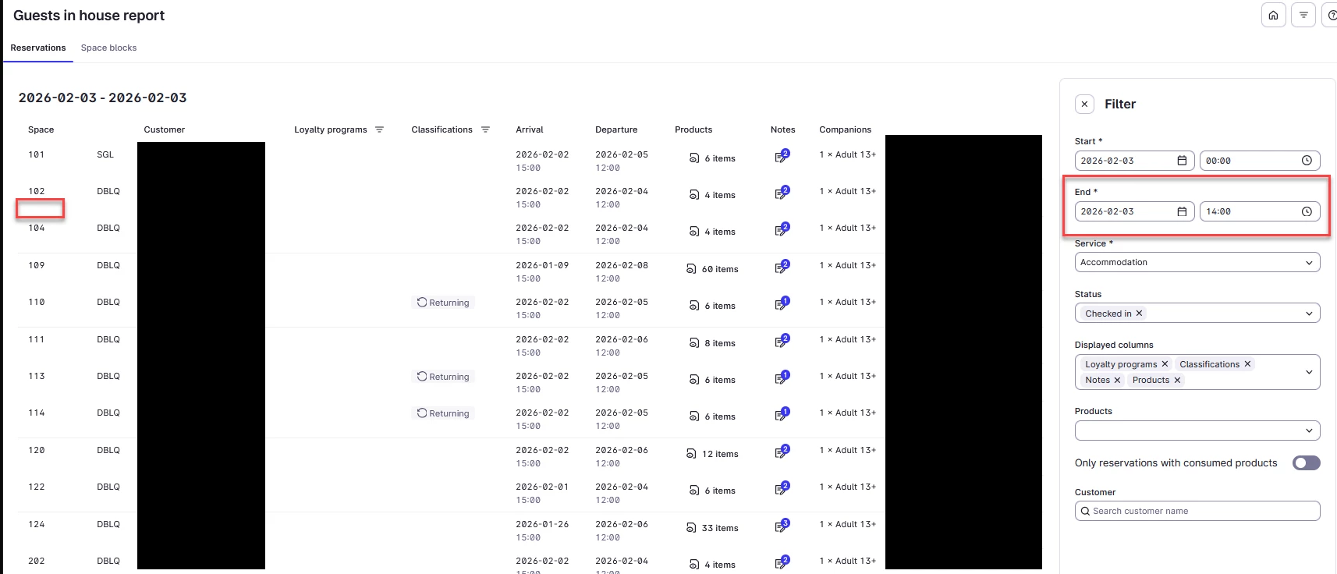Open the filter icon in top bar

point(1303,15)
